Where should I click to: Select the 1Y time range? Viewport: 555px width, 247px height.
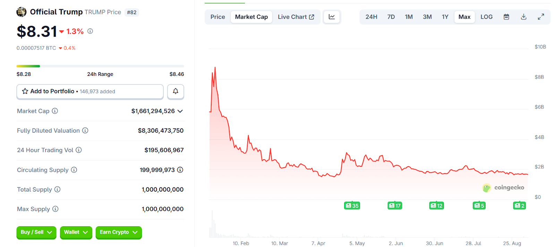tap(445, 17)
